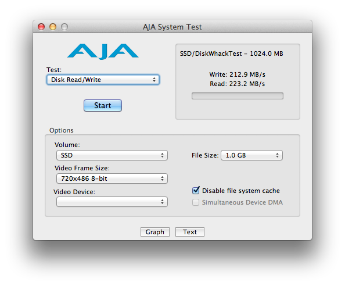Click the Volume: label
This screenshot has height=286, width=345.
[67, 145]
